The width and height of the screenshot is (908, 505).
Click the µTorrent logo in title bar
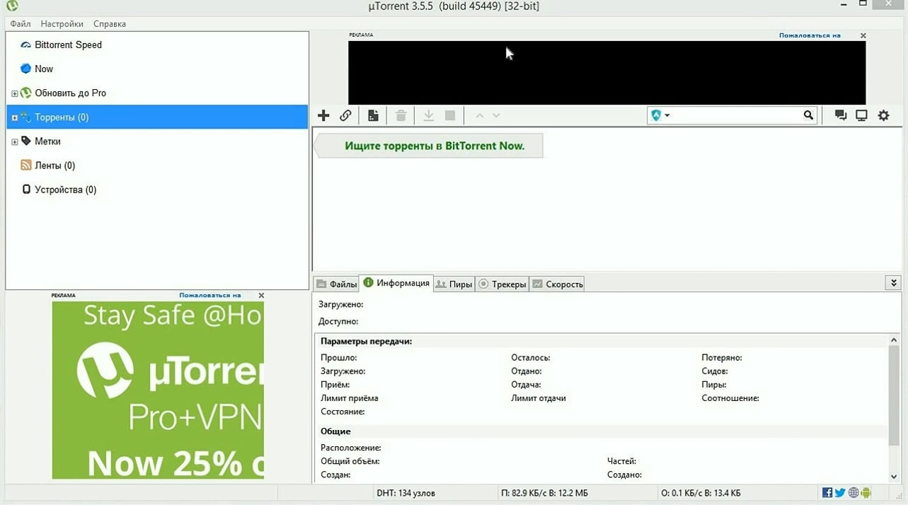tap(12, 6)
